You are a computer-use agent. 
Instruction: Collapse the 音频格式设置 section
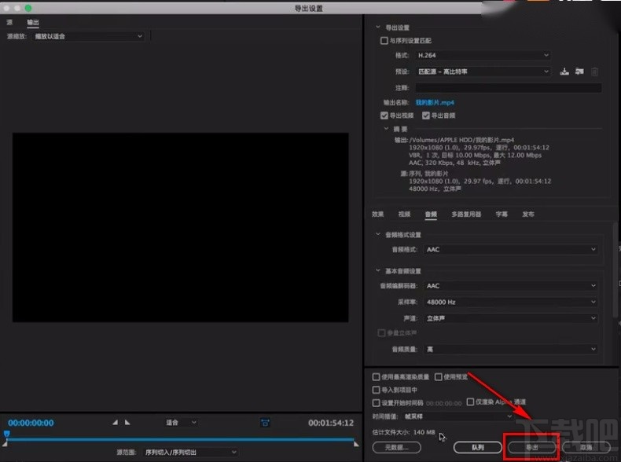click(x=378, y=234)
